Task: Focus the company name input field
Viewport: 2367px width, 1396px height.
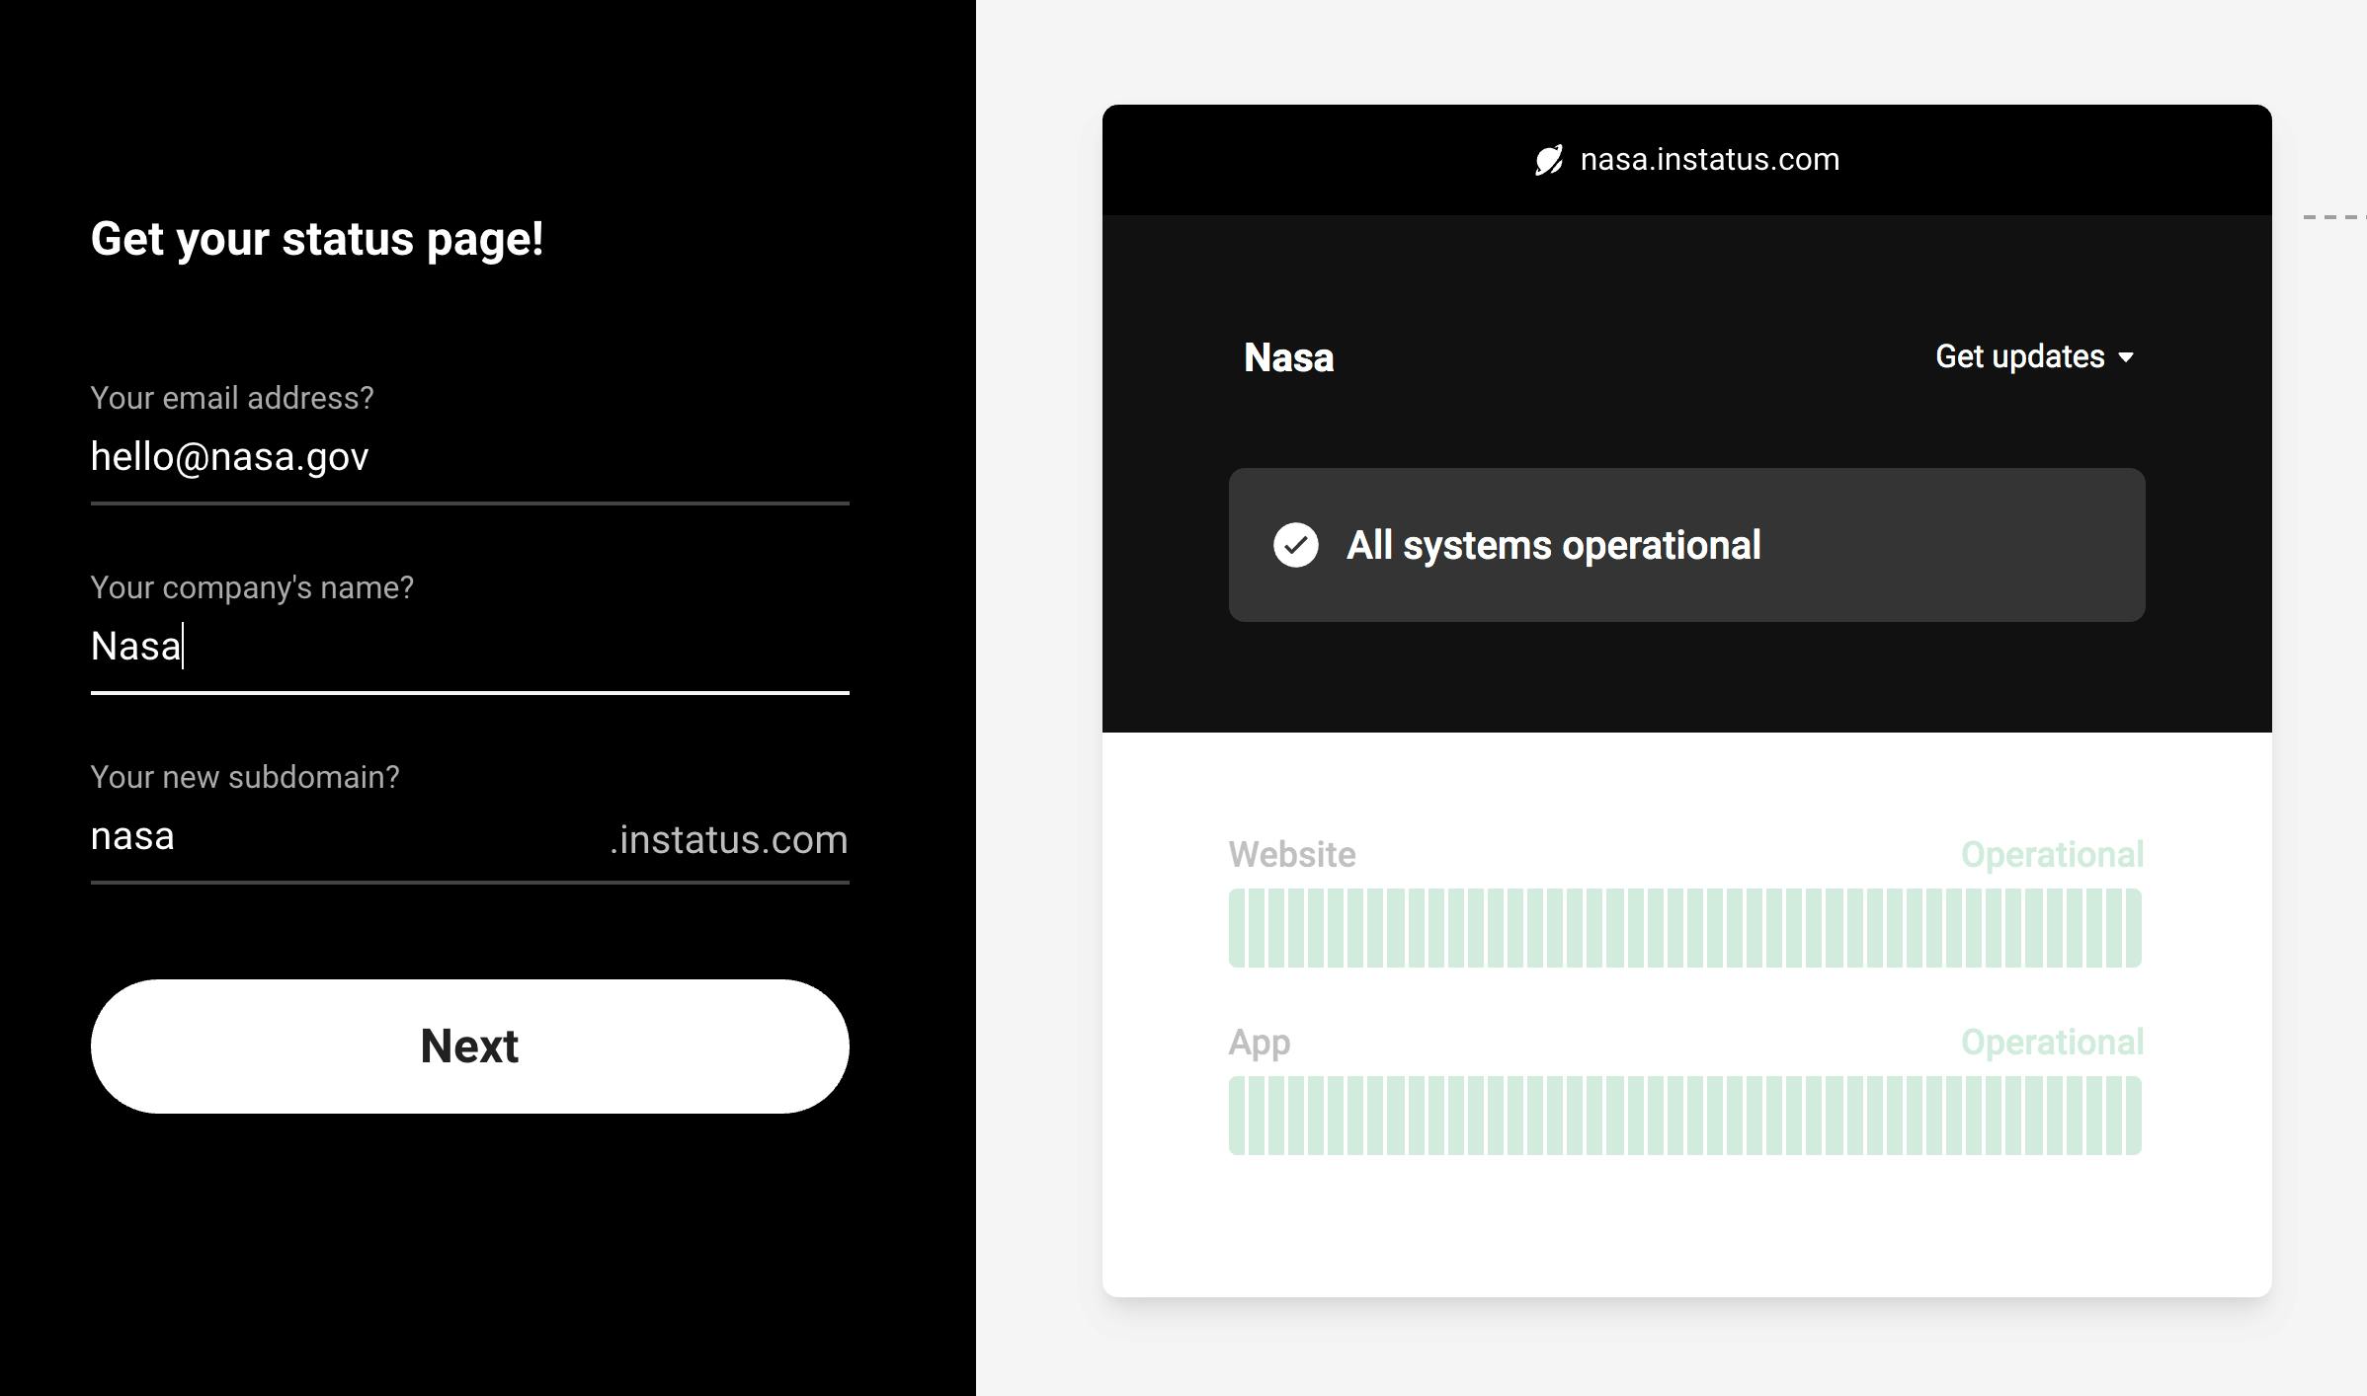Action: point(470,647)
